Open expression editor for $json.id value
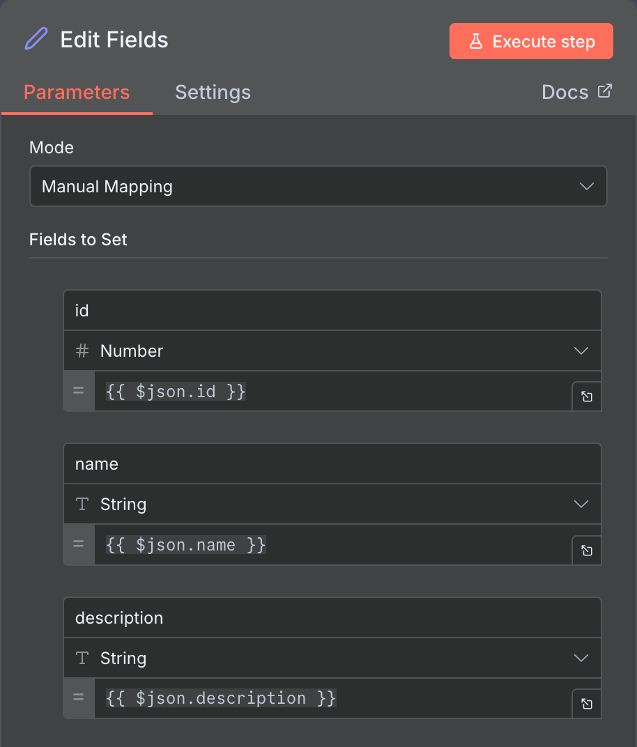 point(587,396)
